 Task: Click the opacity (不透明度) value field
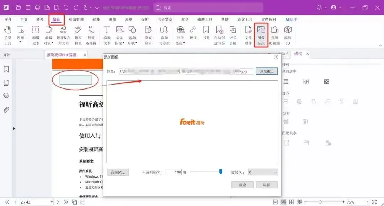(174, 172)
